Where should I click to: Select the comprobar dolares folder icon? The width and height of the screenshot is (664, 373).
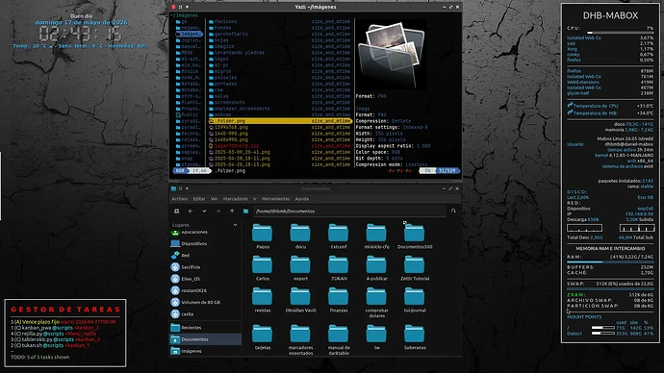tap(376, 296)
